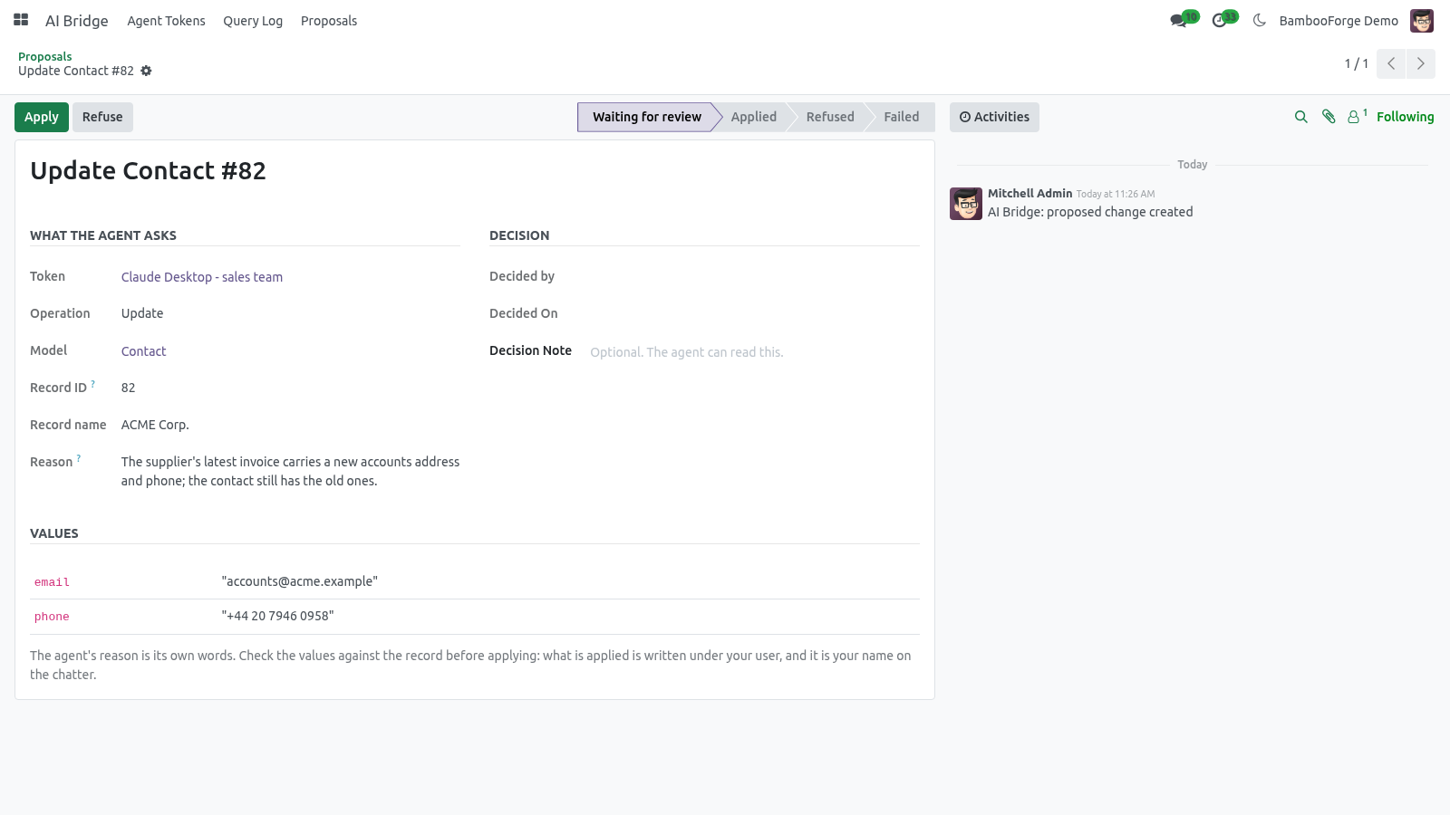This screenshot has height=815, width=1450.
Task: Toggle dark mode moon icon
Action: click(x=1260, y=20)
